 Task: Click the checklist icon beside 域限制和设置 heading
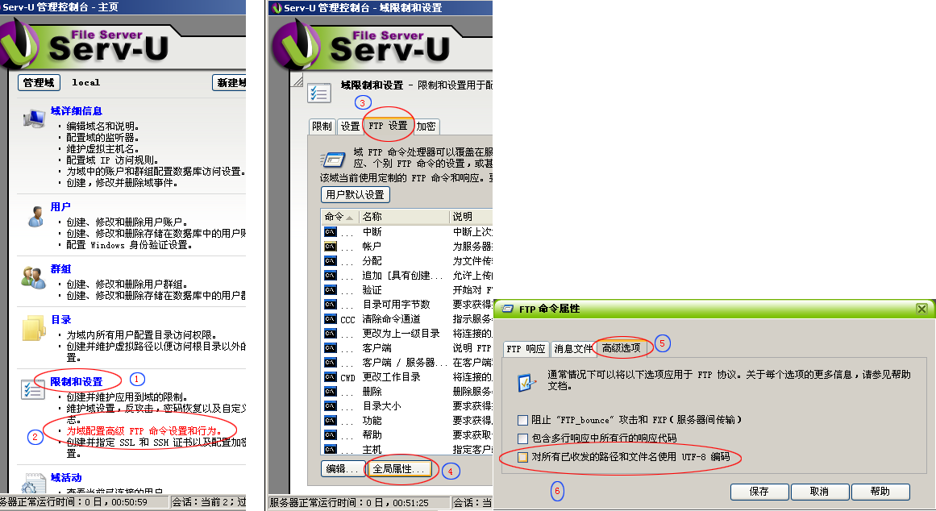pos(319,93)
